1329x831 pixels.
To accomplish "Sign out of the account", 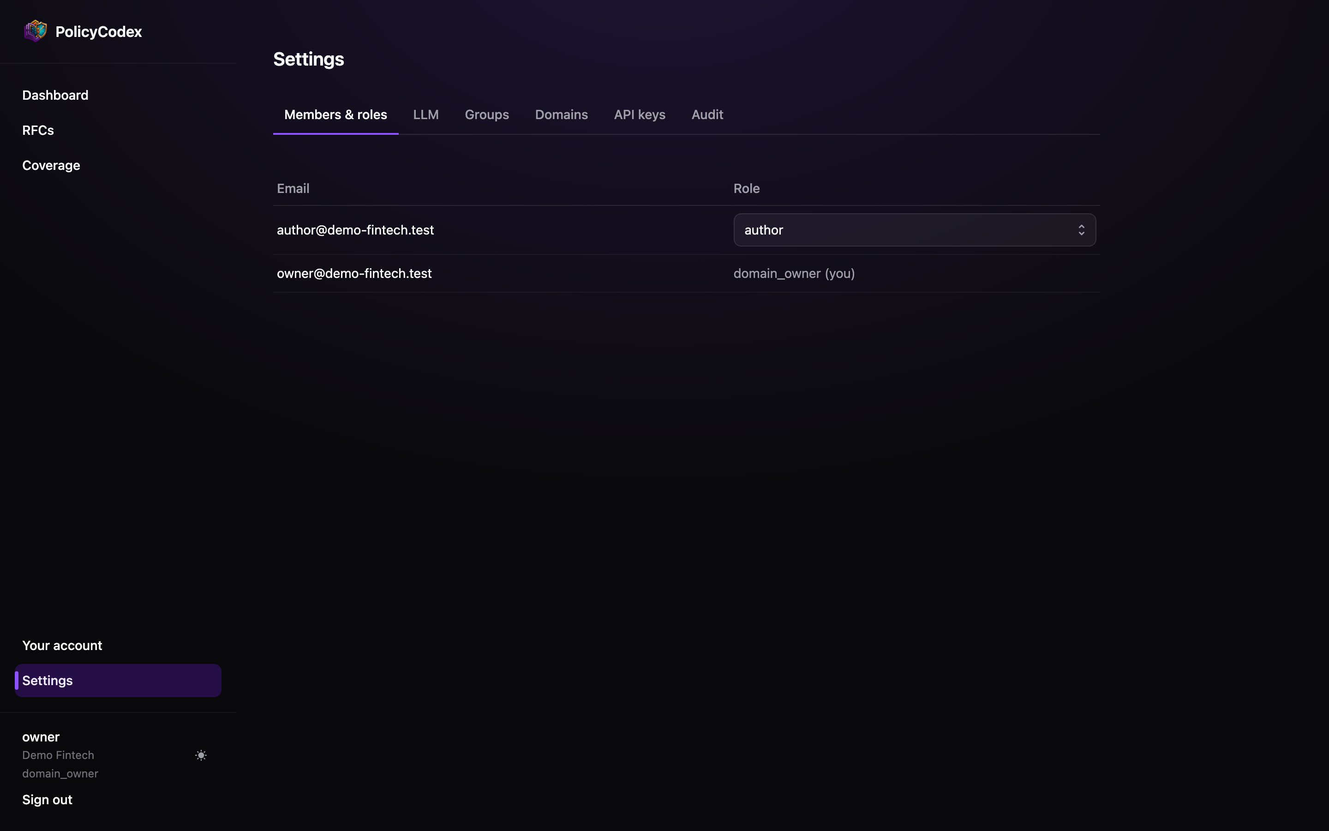I will pyautogui.click(x=47, y=800).
